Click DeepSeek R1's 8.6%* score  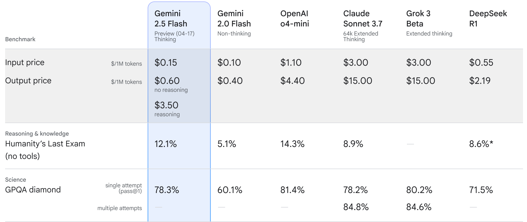[x=481, y=144]
